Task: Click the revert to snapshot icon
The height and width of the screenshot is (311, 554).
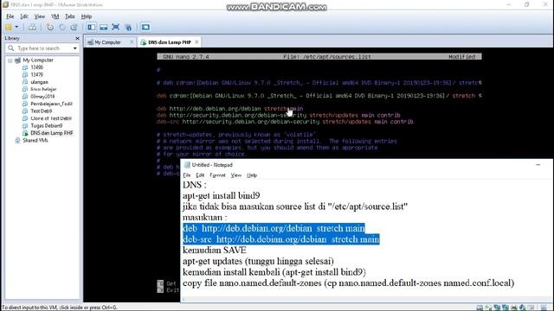Action: (x=62, y=27)
